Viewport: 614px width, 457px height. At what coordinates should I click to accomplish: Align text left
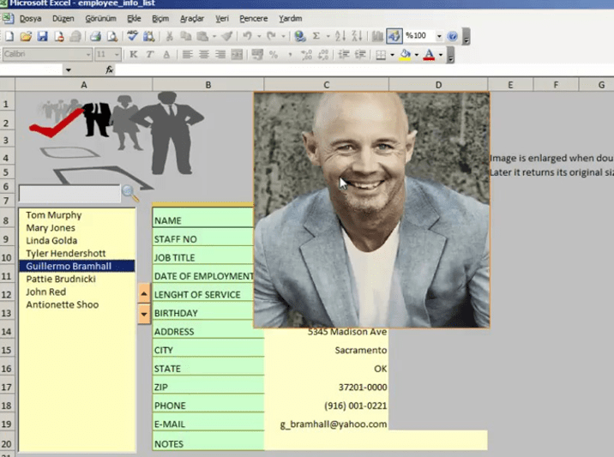pyautogui.click(x=187, y=54)
